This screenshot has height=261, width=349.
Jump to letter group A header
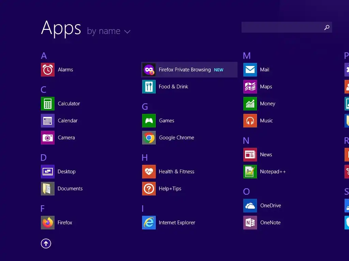[x=44, y=56]
